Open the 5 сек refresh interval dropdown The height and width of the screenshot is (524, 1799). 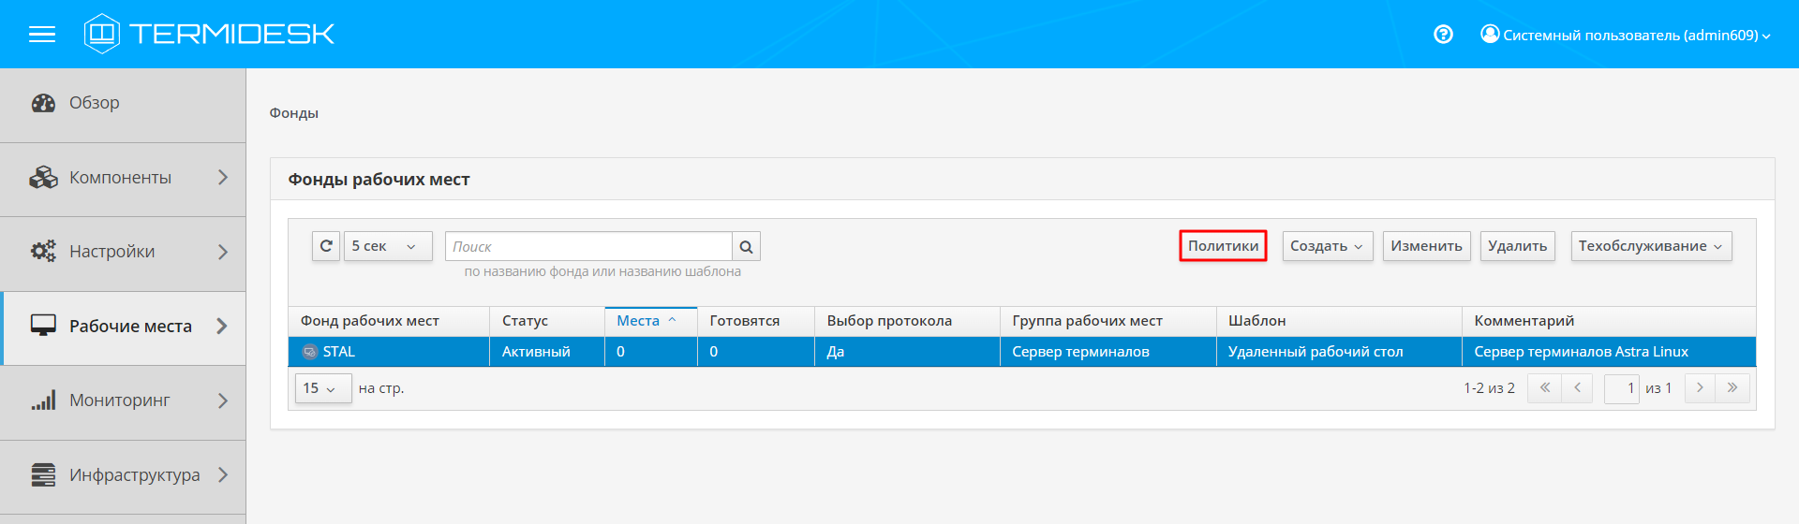click(x=388, y=246)
